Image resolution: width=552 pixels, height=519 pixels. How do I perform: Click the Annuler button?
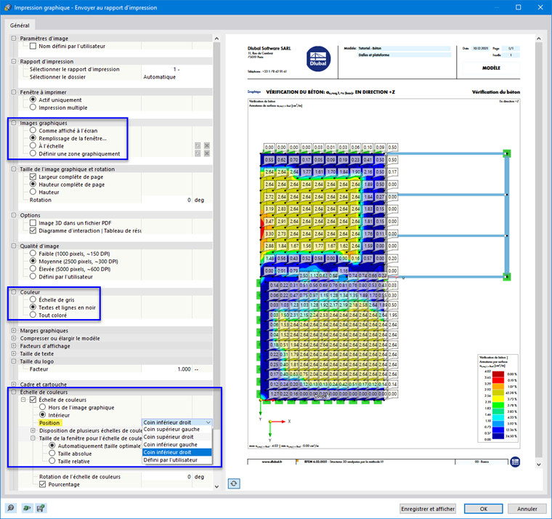[527, 509]
